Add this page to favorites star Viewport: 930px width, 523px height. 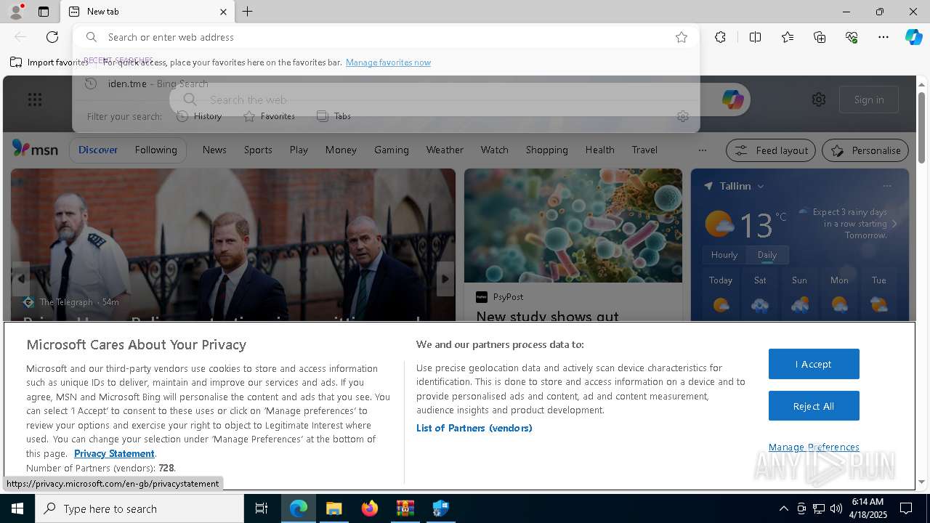coord(682,37)
